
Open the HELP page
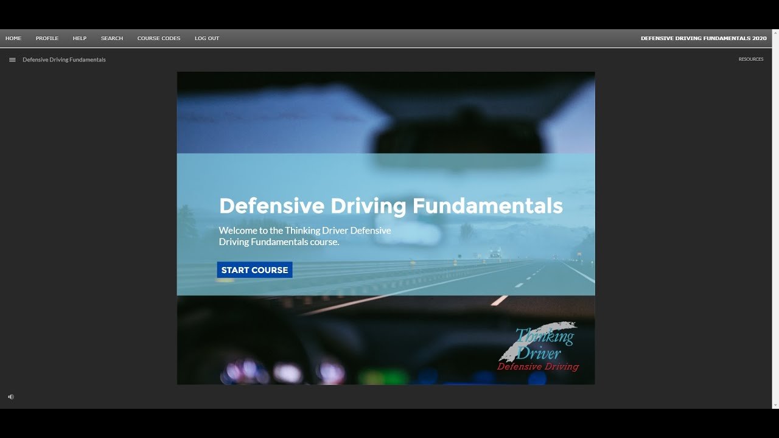click(x=80, y=38)
